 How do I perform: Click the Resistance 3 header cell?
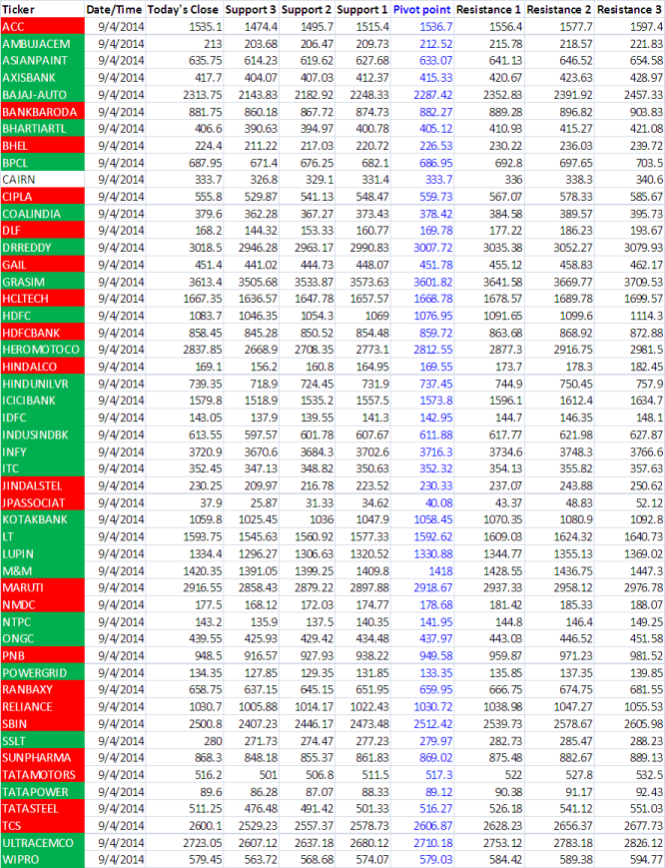coord(629,9)
